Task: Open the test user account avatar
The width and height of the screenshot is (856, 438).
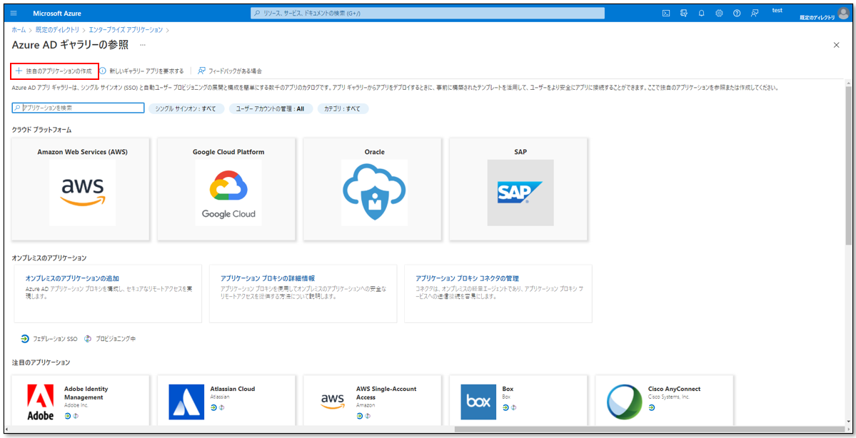Action: tap(842, 13)
